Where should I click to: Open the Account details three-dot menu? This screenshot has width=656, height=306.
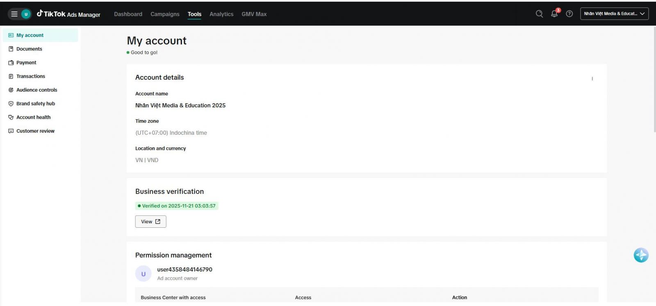[x=592, y=79]
